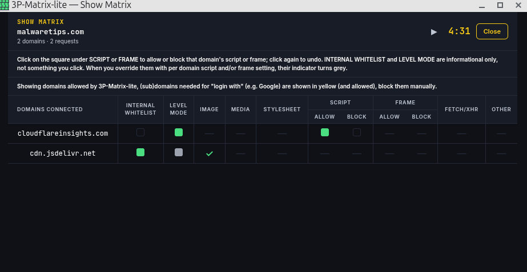Click the STYLESHEET column header

[281, 109]
